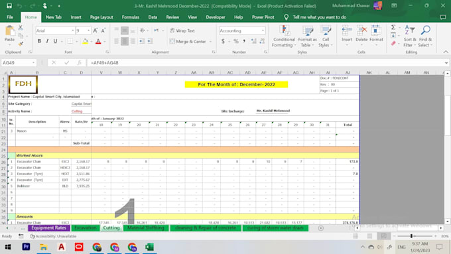This screenshot has height=254, width=451.
Task: Open Cell Styles gallery
Action: pyautogui.click(x=326, y=36)
